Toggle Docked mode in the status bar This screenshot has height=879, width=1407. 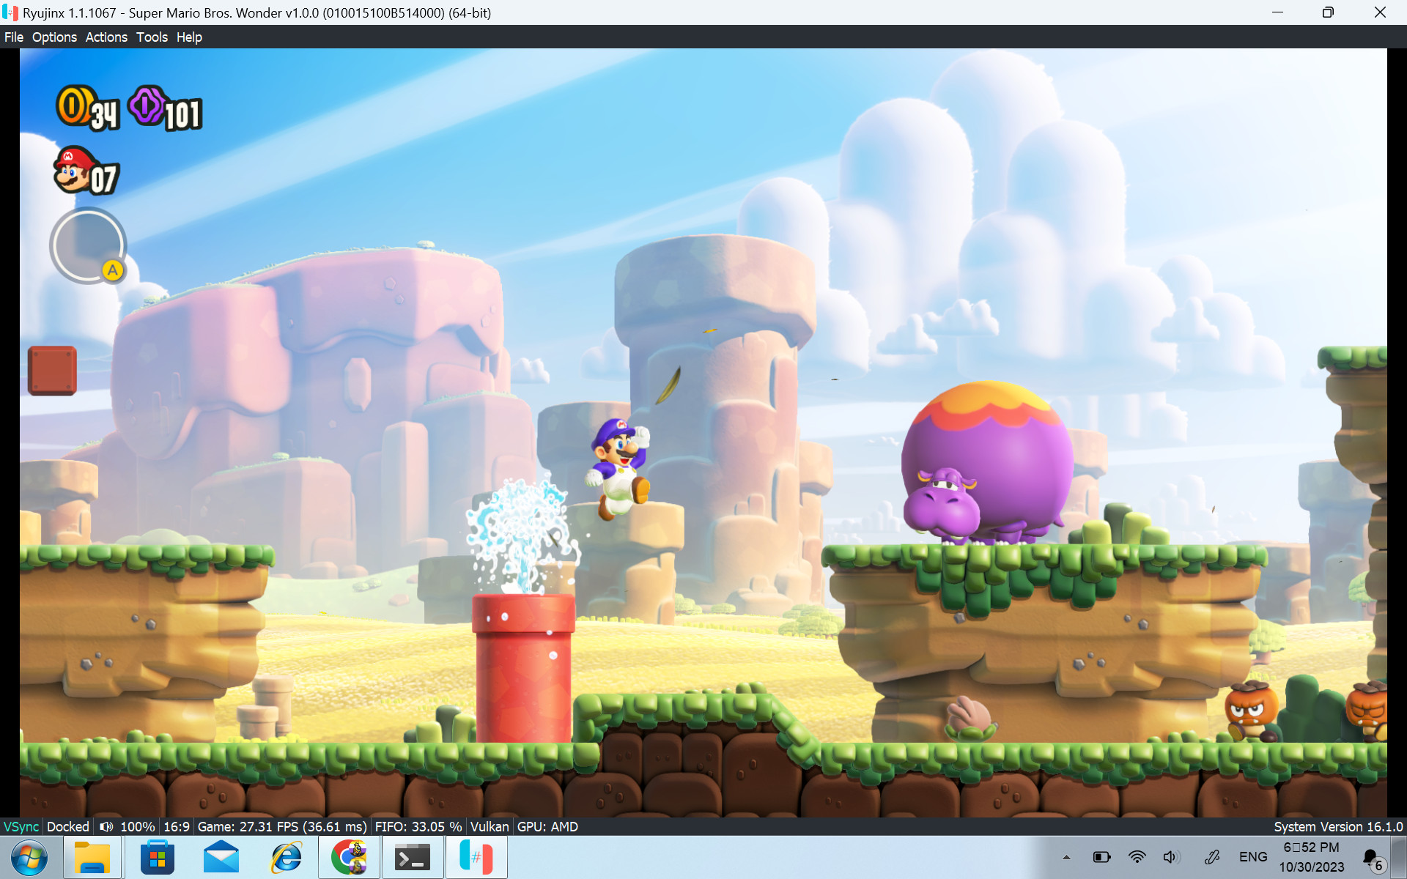(x=67, y=826)
